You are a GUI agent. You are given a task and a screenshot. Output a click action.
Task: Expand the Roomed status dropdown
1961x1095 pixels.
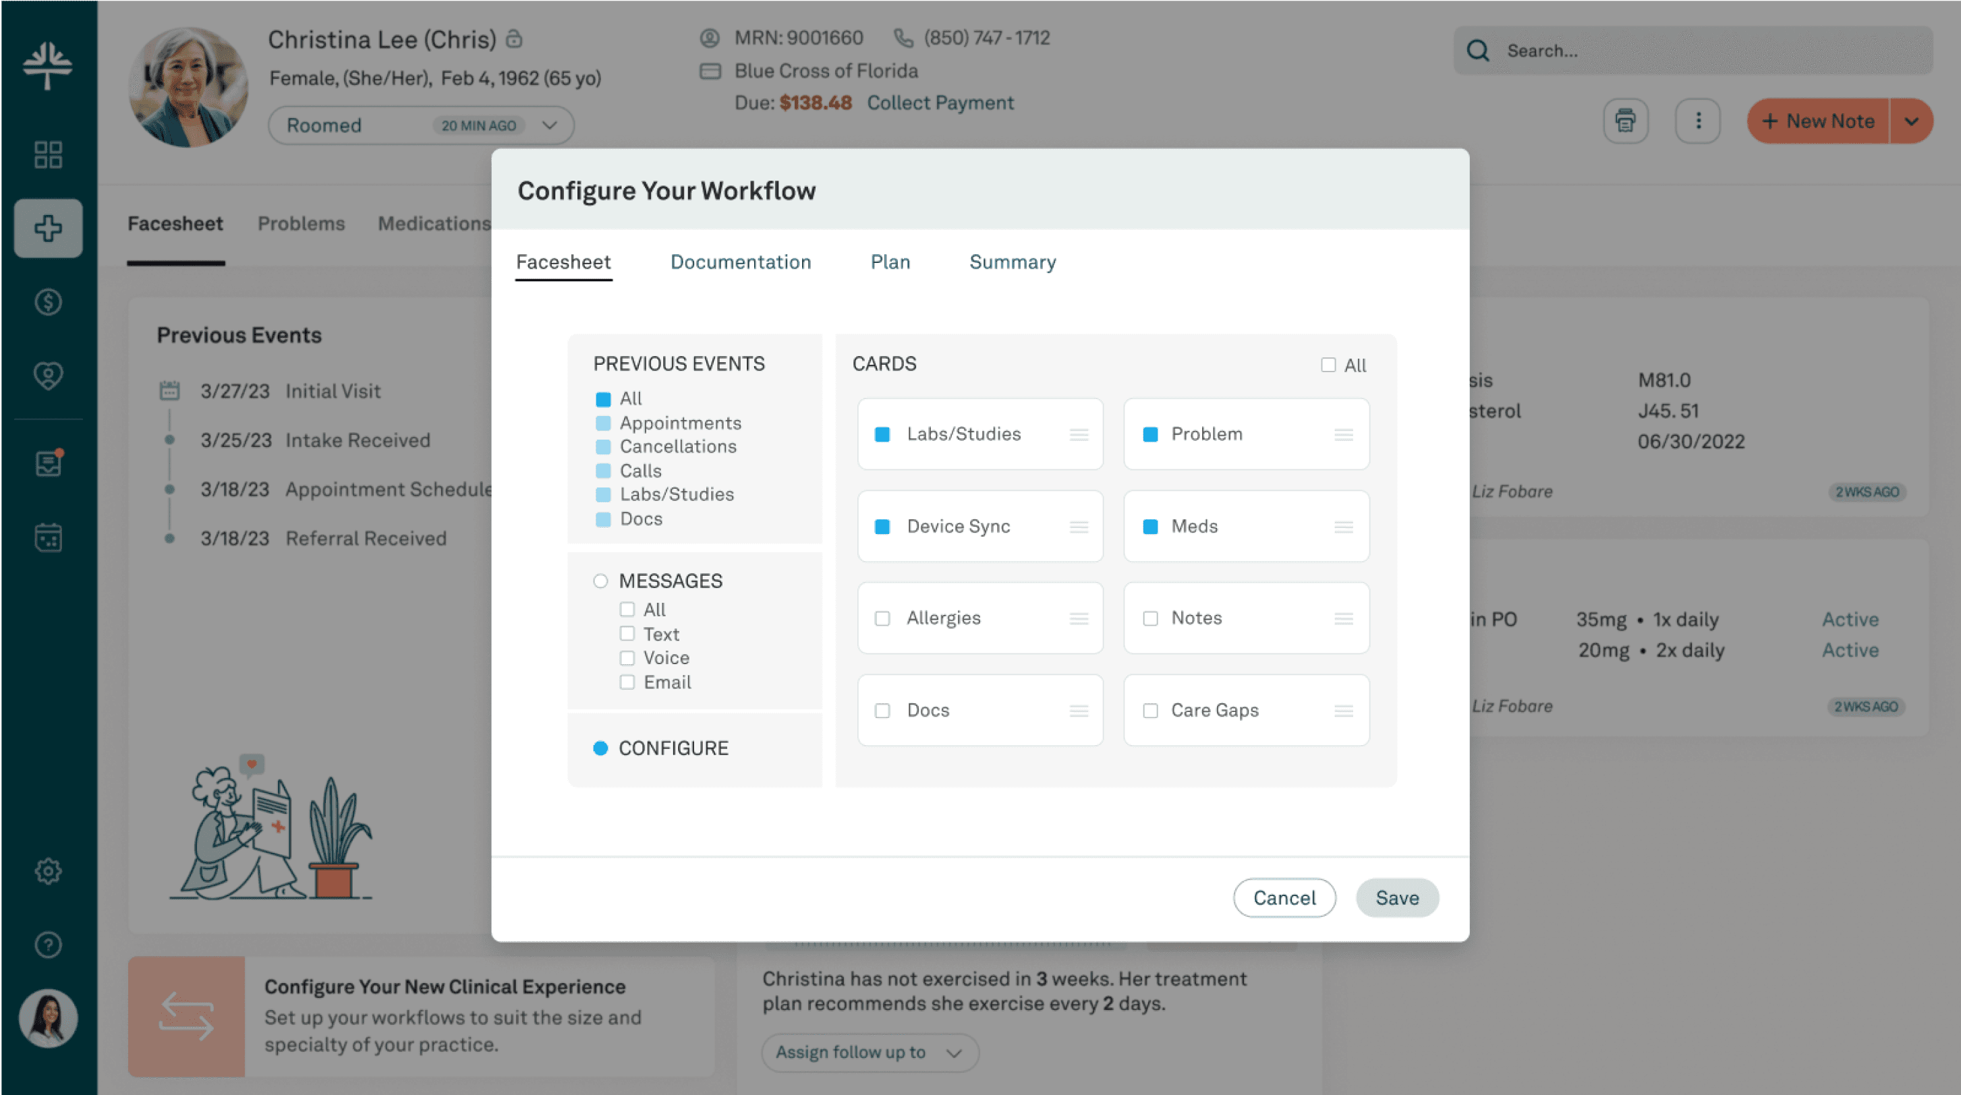[x=421, y=125]
